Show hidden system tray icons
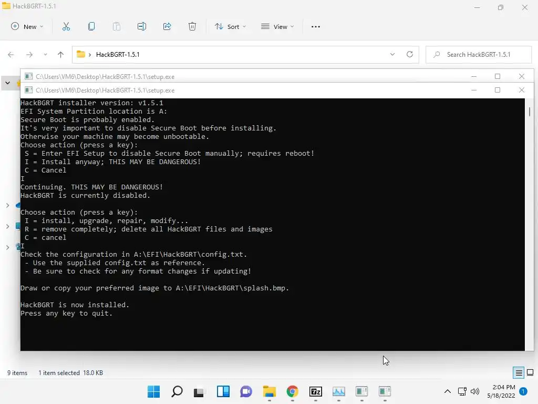This screenshot has width=538, height=404. [x=448, y=391]
